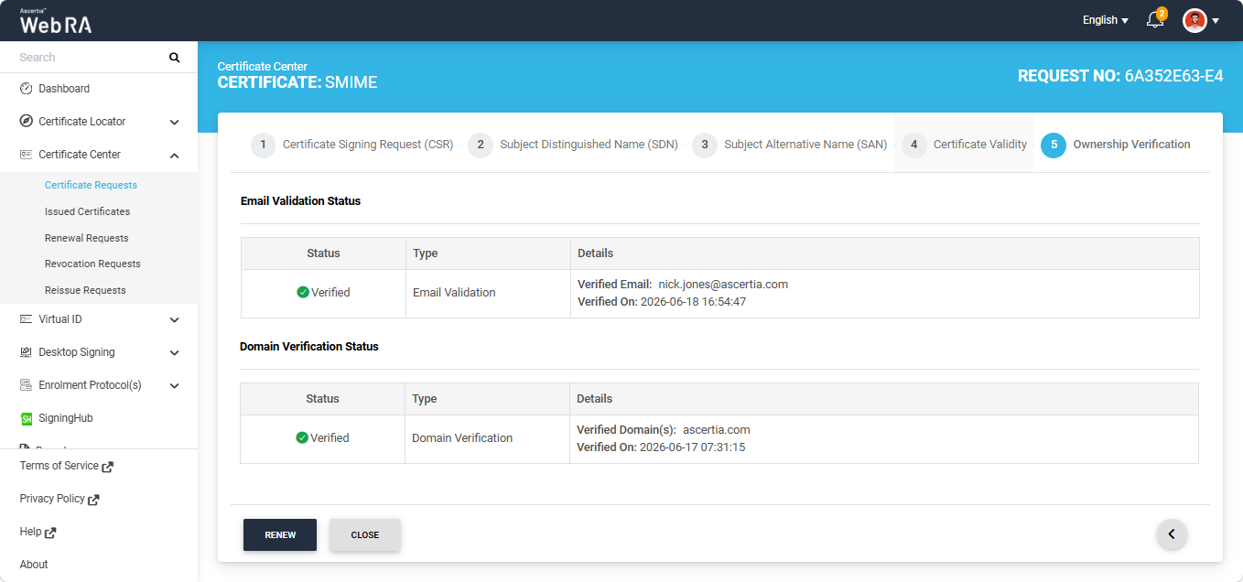Click the Privacy Policy external-link icon
1243x582 pixels.
(93, 500)
